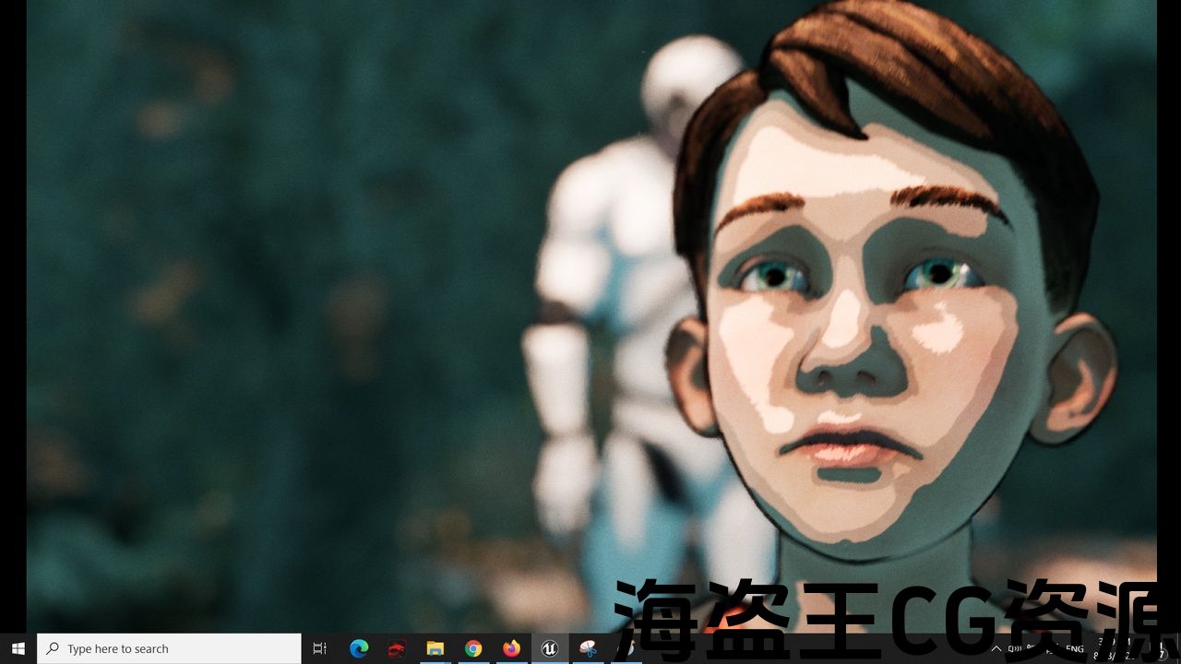This screenshot has height=664, width=1181.
Task: Switch to the Unreal Engine window
Action: 550,648
